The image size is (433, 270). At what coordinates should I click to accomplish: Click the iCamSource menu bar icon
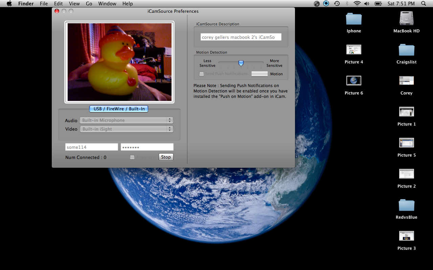326,4
